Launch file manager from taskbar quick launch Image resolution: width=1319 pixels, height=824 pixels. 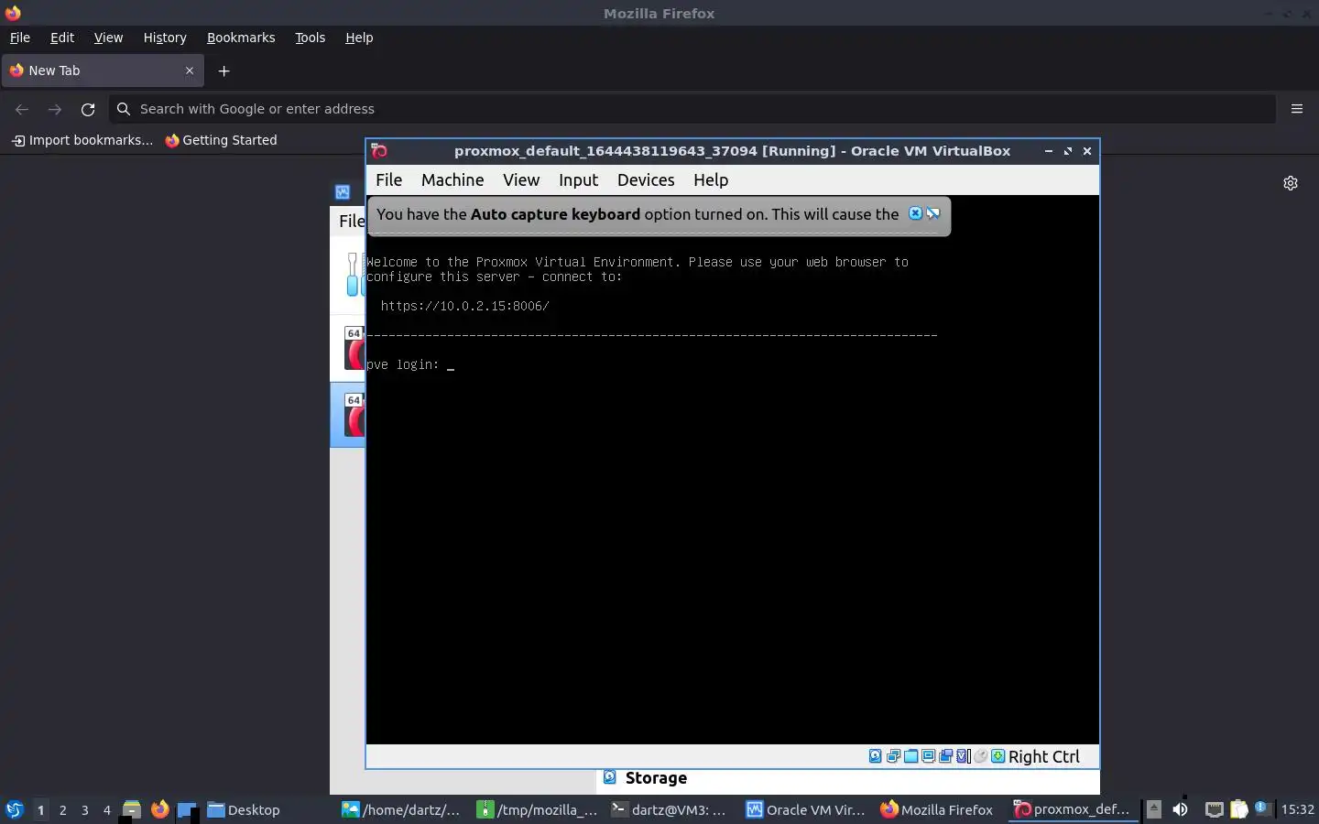point(132,809)
